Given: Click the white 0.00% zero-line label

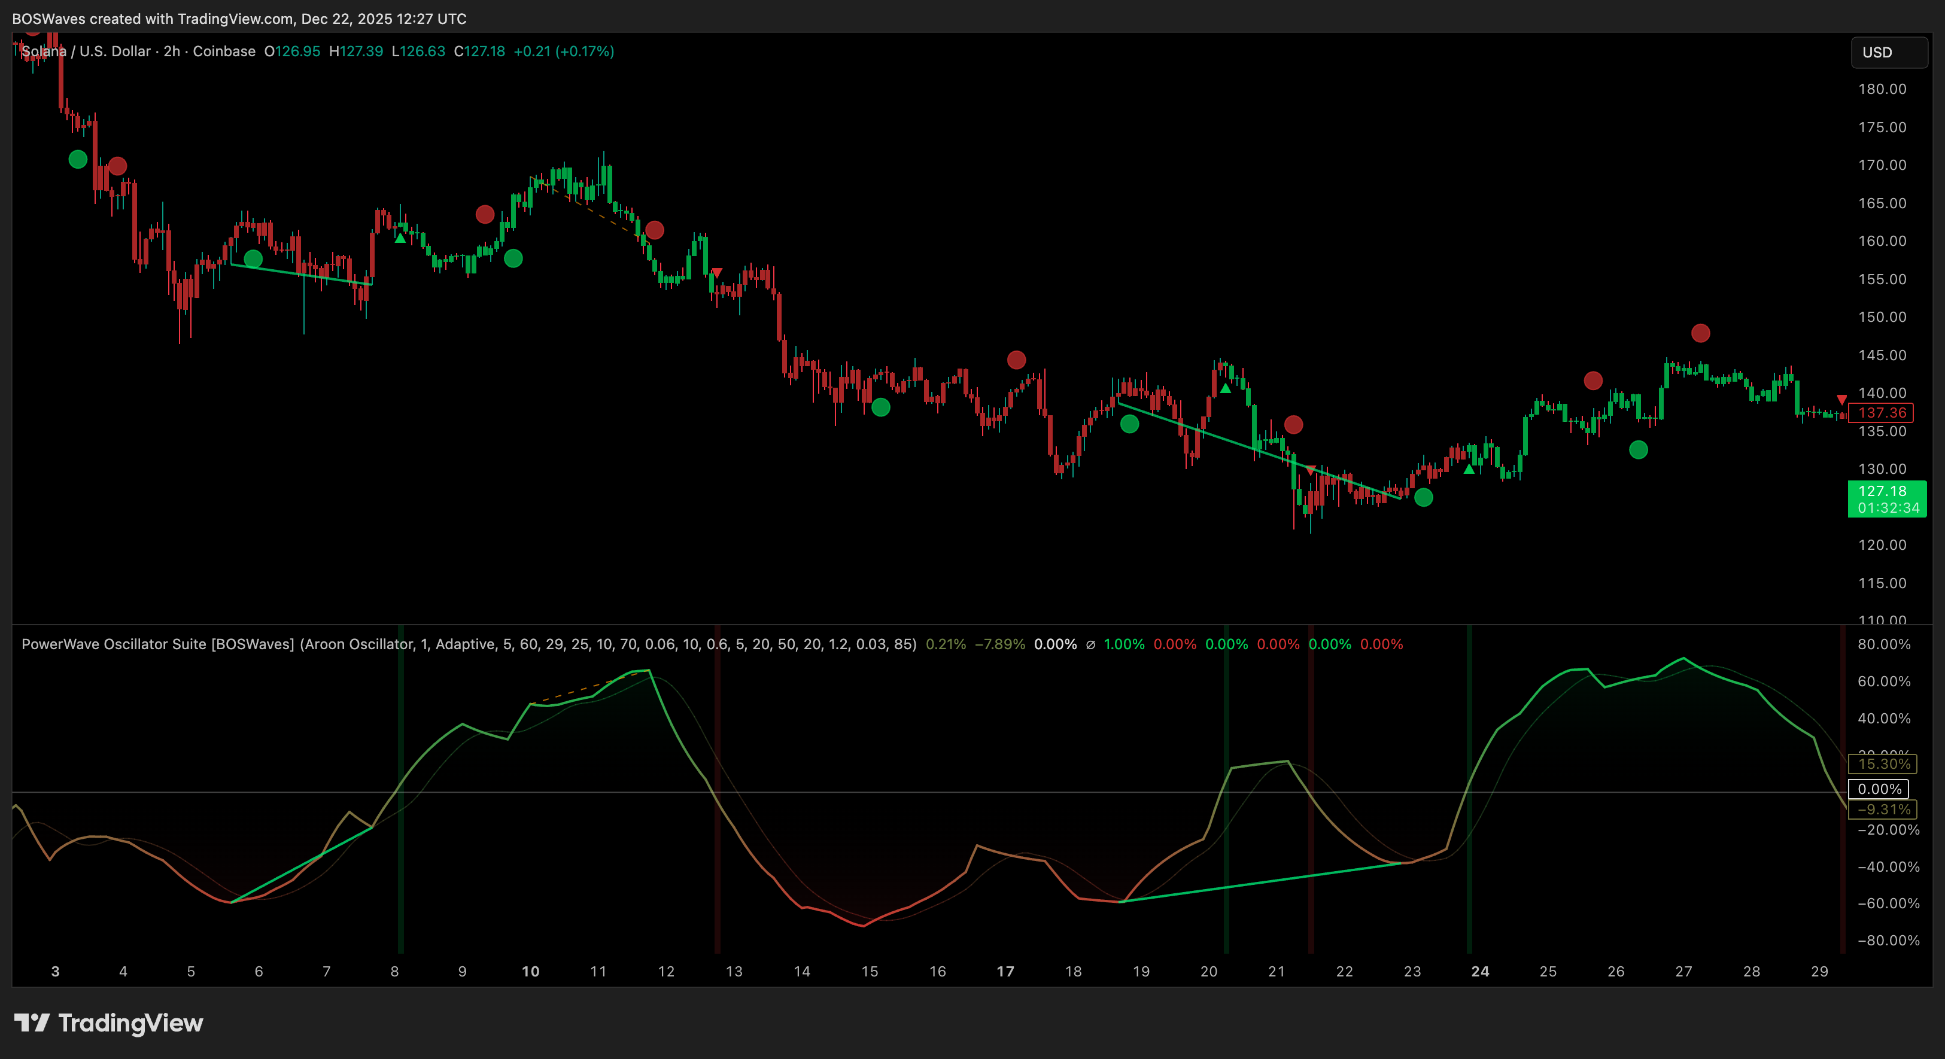Looking at the screenshot, I should [x=1879, y=789].
